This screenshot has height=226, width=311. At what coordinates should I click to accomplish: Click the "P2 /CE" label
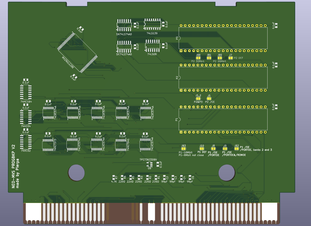pyautogui.click(x=210, y=102)
